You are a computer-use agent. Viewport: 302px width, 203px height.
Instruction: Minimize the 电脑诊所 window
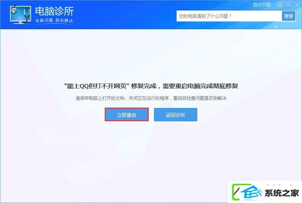(x=289, y=5)
